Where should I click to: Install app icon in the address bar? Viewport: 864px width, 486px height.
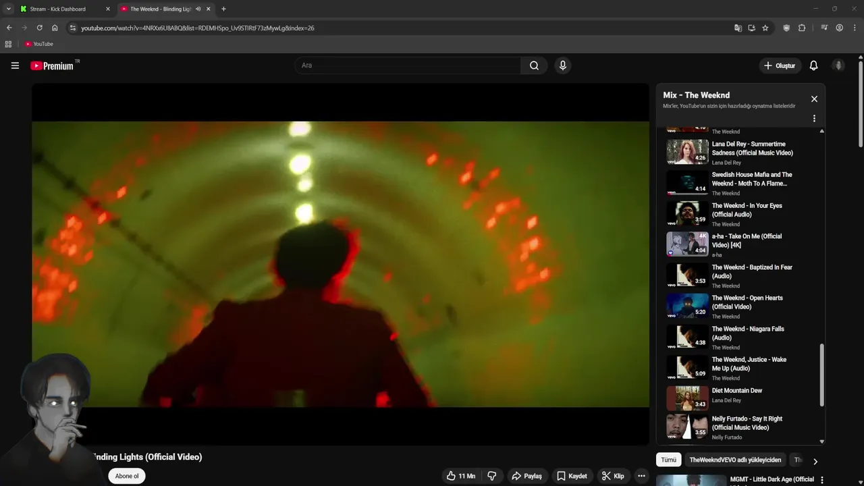click(751, 28)
